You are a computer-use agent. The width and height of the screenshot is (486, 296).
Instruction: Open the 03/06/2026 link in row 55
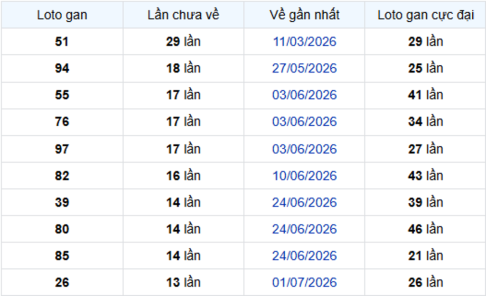304,95
